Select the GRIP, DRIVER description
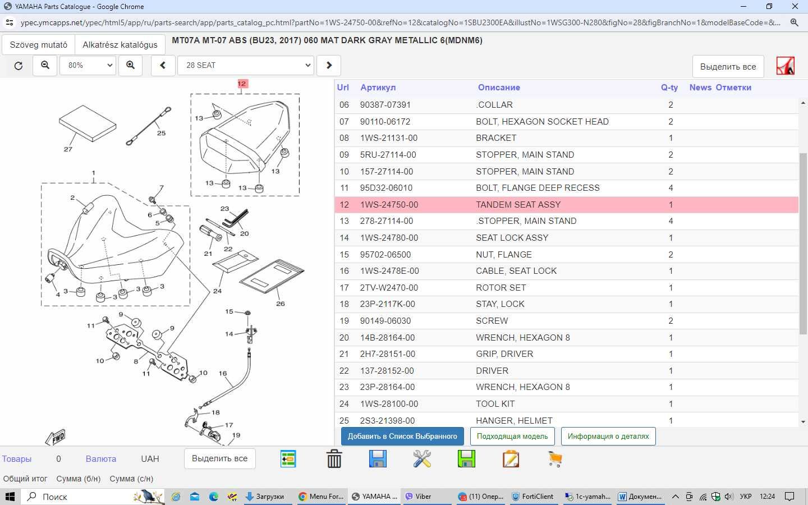This screenshot has width=808, height=505. click(504, 354)
